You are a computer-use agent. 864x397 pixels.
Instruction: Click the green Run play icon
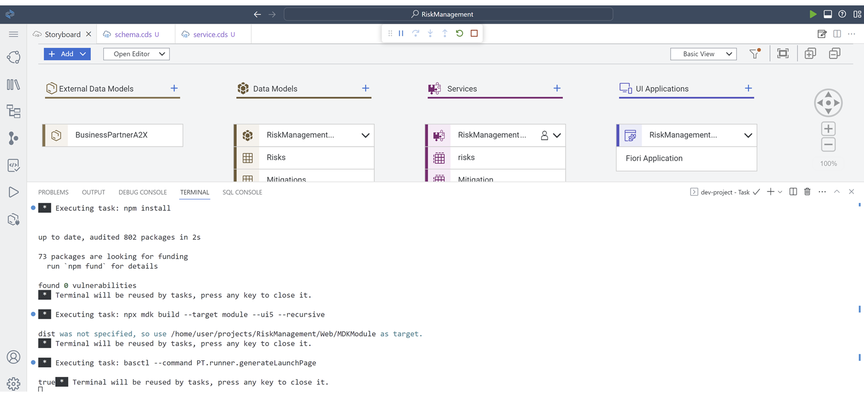click(813, 14)
